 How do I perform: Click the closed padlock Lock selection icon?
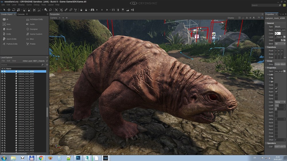(81, 10)
